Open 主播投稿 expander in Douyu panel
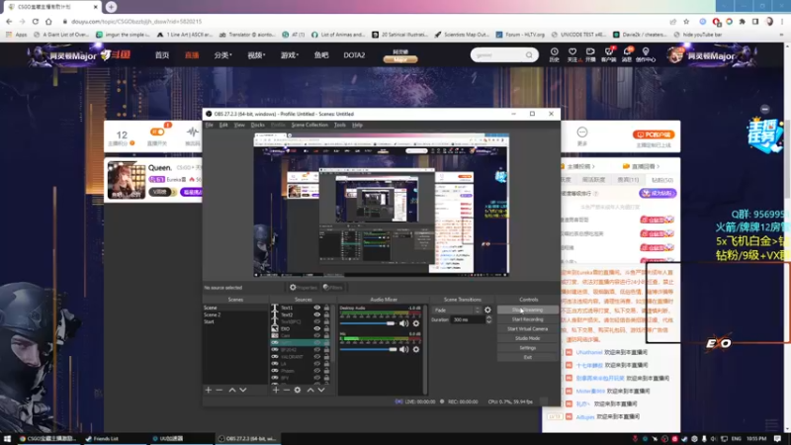This screenshot has width=791, height=445. click(x=580, y=166)
